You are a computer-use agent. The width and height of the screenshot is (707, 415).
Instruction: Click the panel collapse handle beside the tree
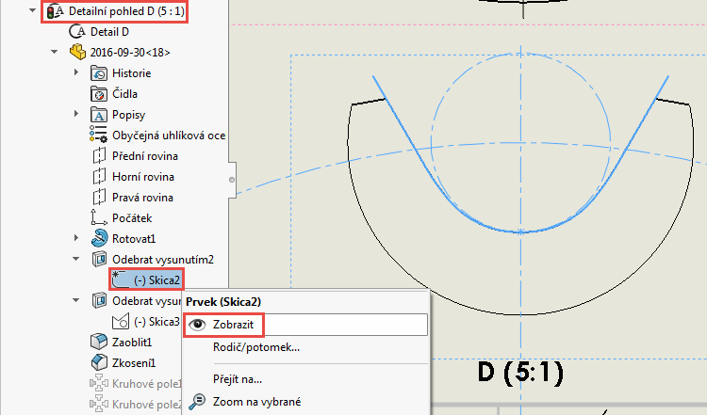click(232, 180)
